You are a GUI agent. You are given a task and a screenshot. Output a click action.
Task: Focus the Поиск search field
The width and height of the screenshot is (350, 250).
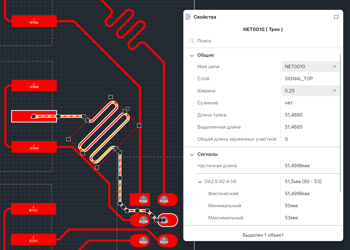click(x=264, y=41)
